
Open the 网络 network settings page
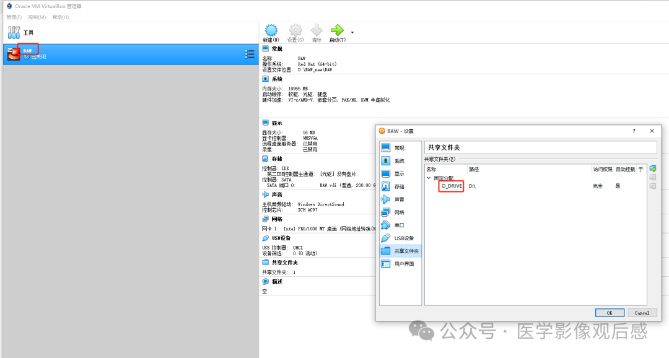pos(400,212)
